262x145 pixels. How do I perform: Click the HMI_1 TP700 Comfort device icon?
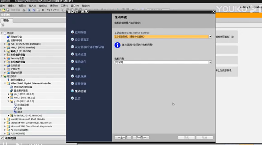[8, 47]
